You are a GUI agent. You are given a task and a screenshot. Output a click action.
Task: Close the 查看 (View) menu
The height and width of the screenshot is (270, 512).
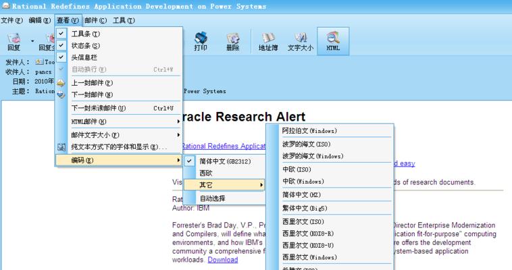pos(68,20)
